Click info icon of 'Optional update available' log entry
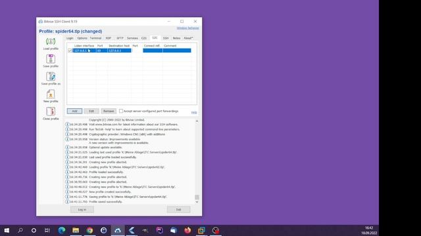421x236 pixels. click(67, 147)
